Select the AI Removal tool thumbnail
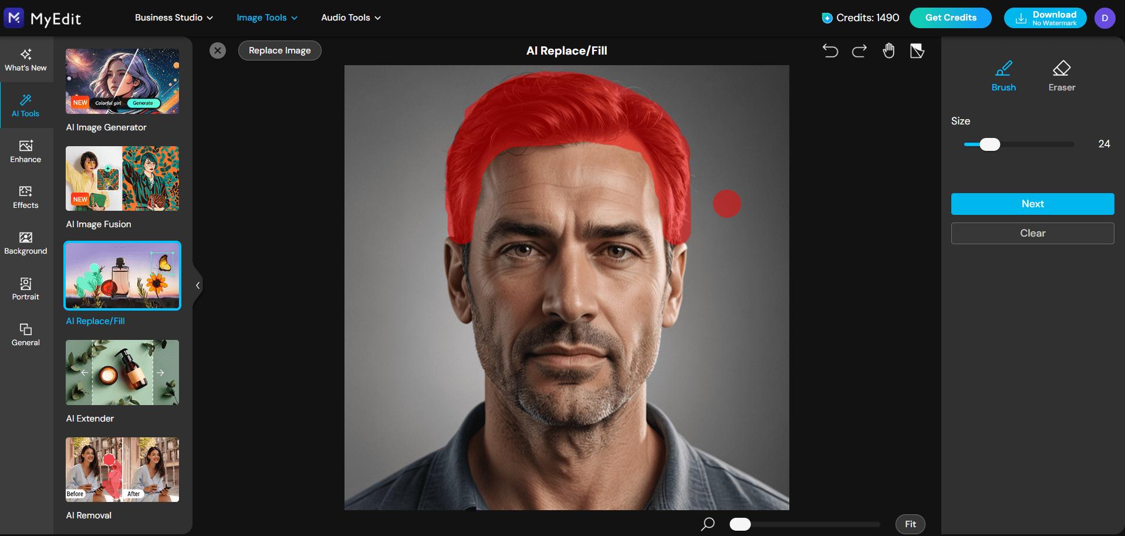 point(121,470)
